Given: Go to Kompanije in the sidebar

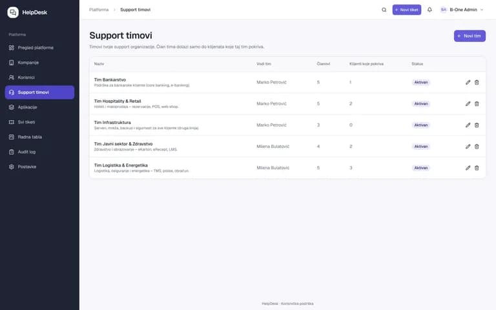Looking at the screenshot, I should click(39, 63).
